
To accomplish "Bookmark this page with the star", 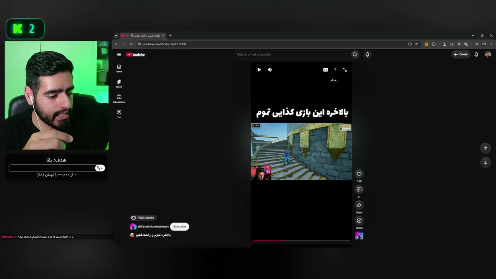I will point(417,44).
